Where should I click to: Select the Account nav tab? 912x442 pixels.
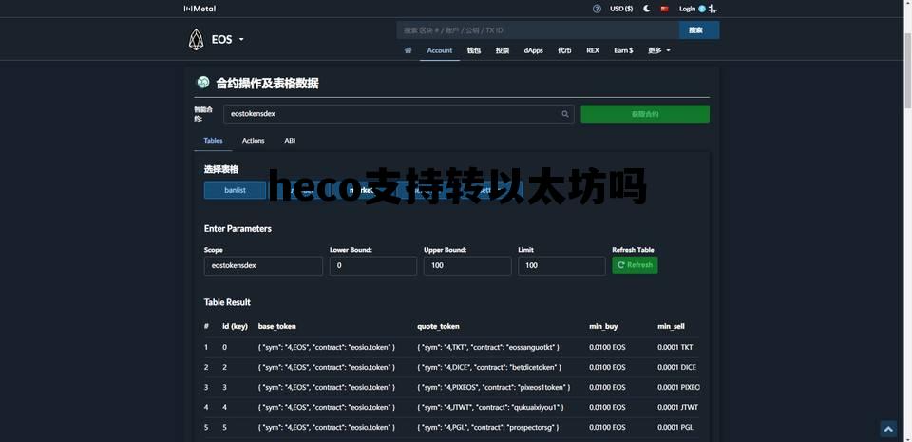point(440,50)
